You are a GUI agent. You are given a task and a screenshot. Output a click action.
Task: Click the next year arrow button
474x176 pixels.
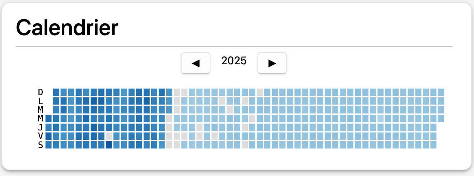coord(272,63)
